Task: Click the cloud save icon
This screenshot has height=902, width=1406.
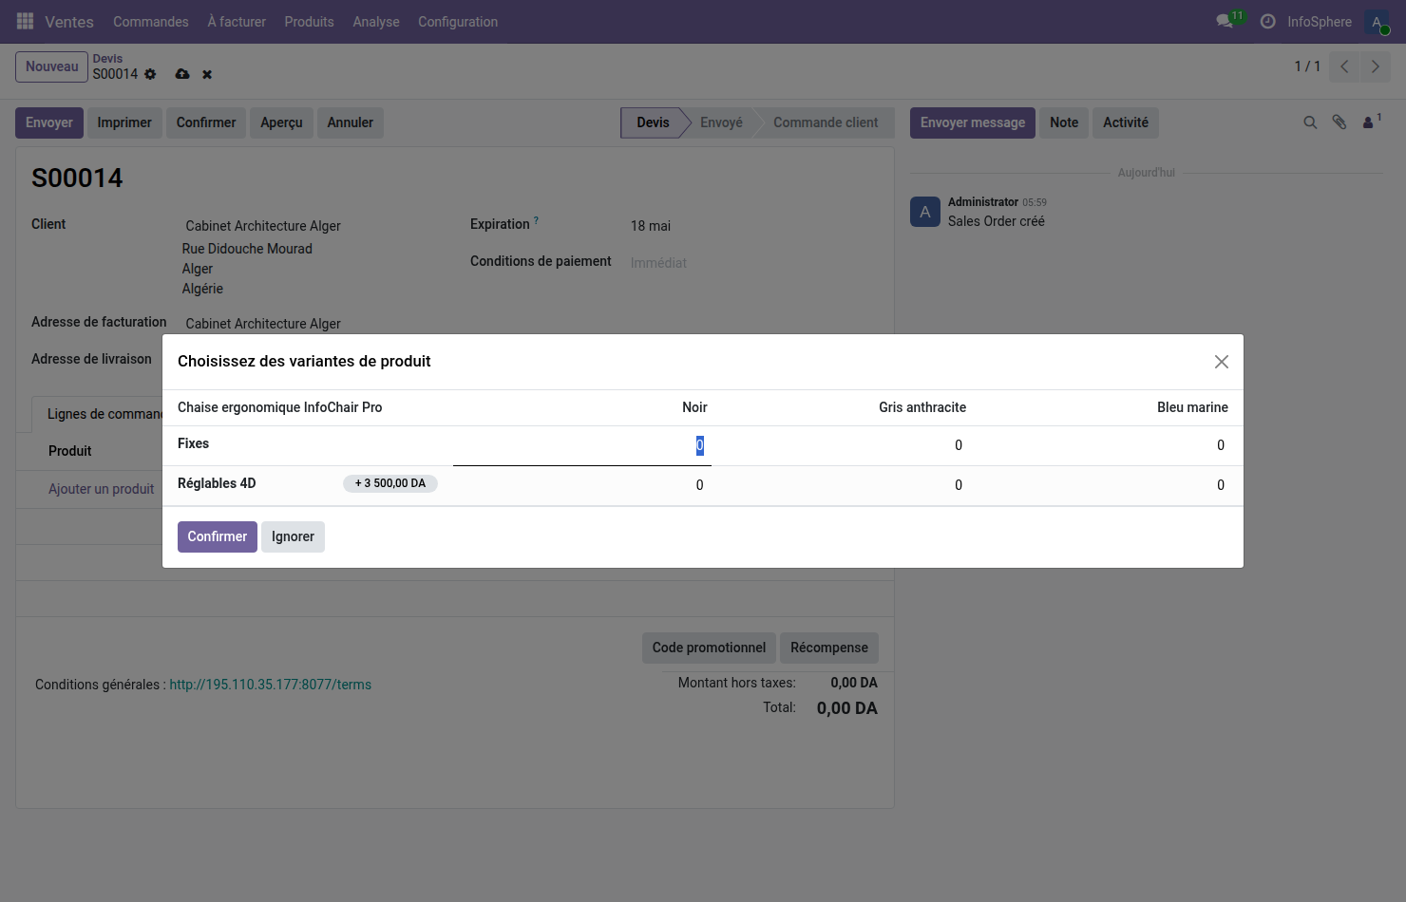Action: tap(182, 74)
